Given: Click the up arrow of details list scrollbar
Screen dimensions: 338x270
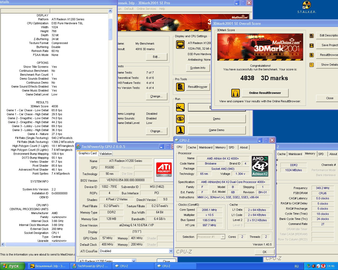Looking at the screenshot, I should click(110, 11).
